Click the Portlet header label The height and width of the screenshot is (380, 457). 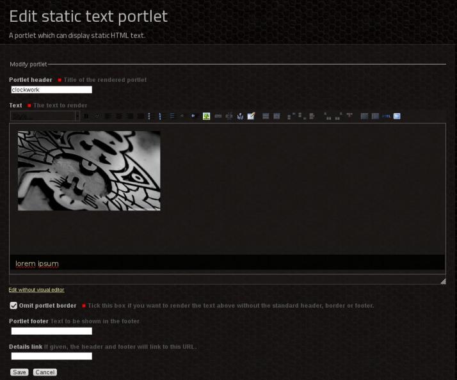31,80
